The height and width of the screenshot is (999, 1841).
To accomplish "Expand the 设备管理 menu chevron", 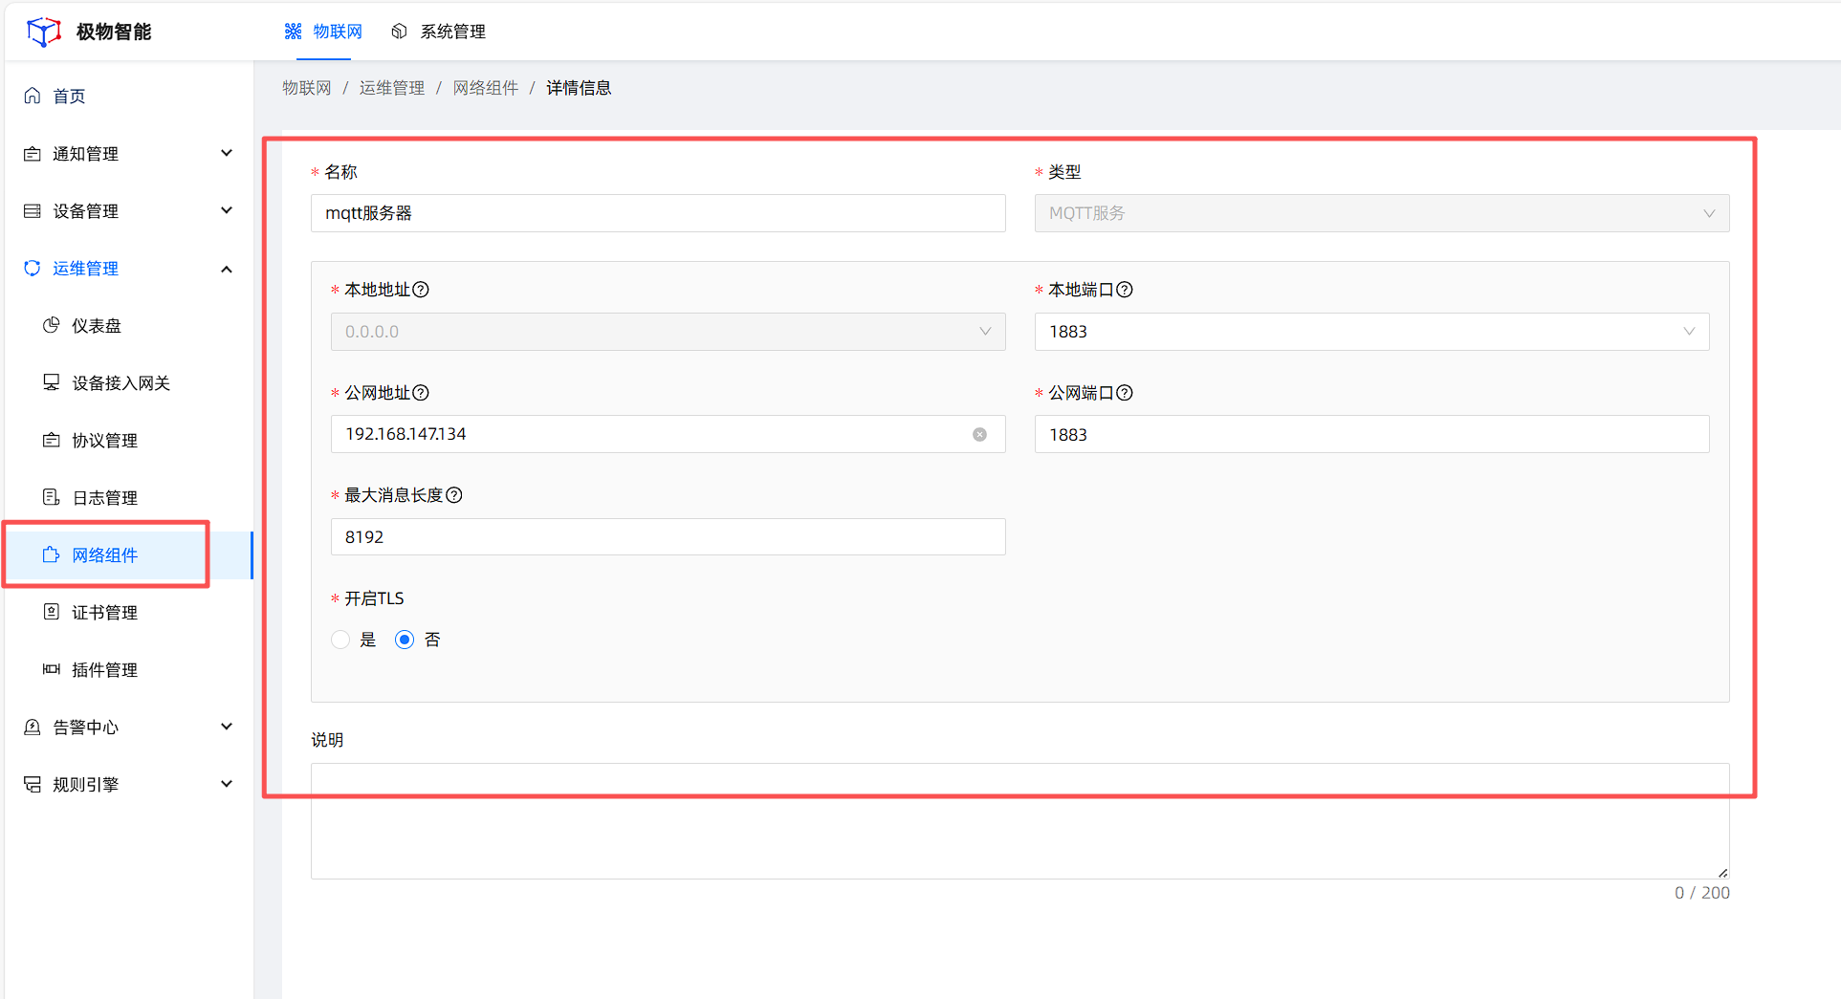I will (x=227, y=210).
